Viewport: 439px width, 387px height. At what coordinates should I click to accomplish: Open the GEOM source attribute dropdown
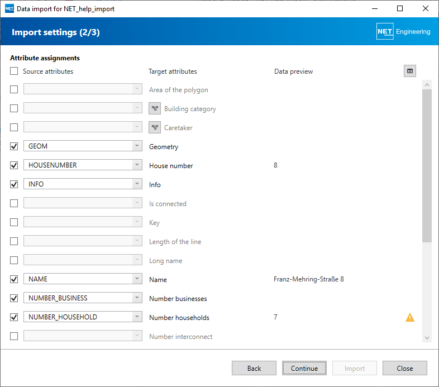83,146
